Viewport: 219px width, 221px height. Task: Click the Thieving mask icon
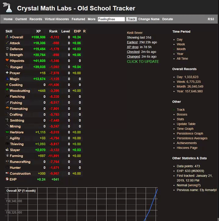click(7, 144)
